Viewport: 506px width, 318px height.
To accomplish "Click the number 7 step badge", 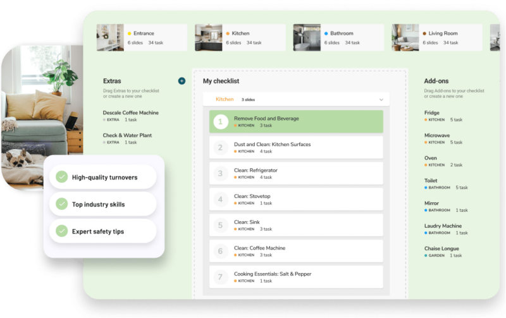I will (220, 277).
